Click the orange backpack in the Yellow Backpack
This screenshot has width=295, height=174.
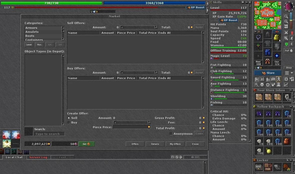287,141
